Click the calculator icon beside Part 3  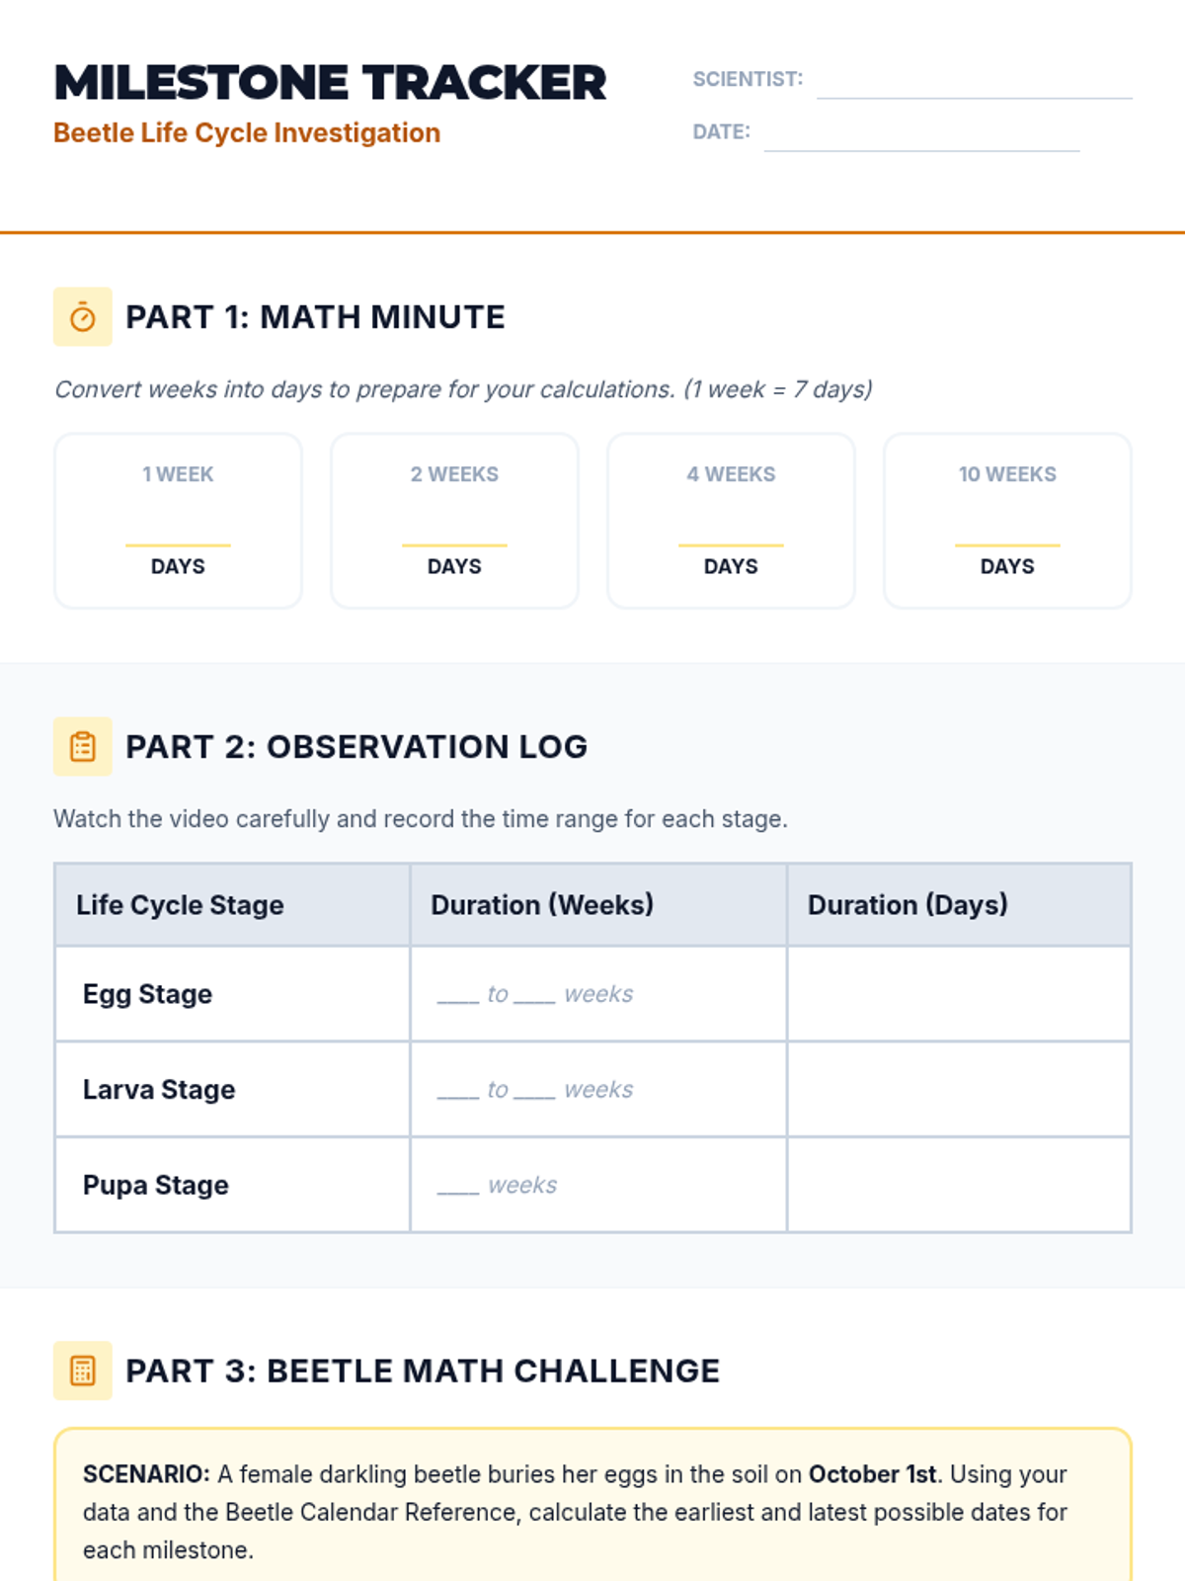tap(83, 1371)
